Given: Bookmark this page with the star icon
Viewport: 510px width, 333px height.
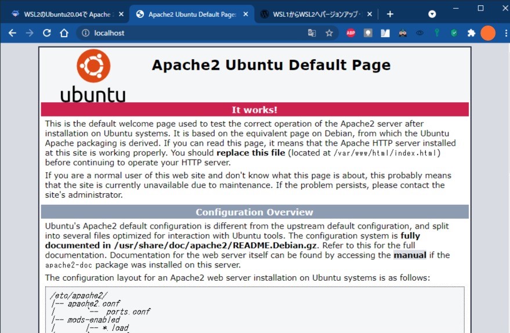Looking at the screenshot, I should [329, 33].
